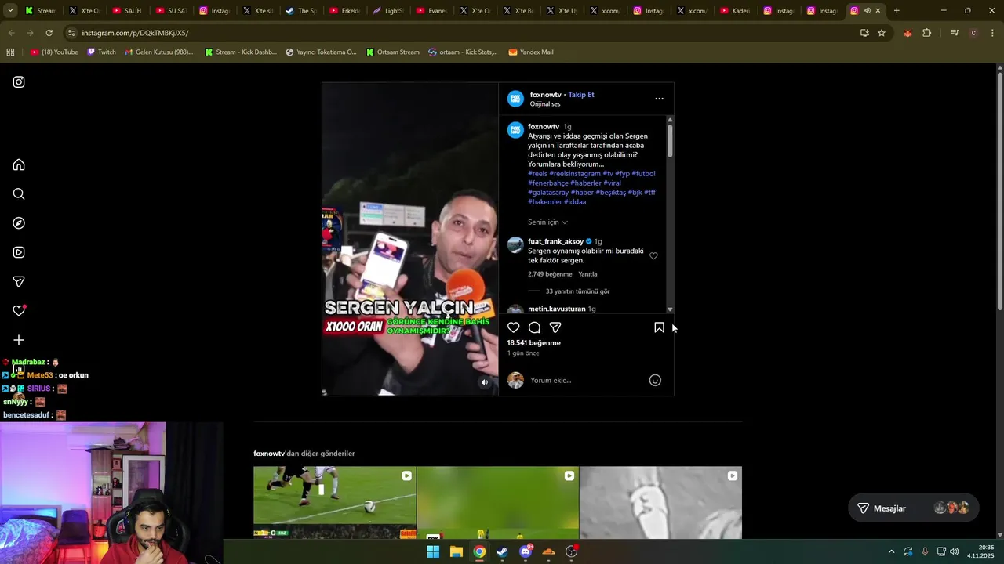Open Windows Start menu
Image resolution: width=1004 pixels, height=564 pixels.
433,551
